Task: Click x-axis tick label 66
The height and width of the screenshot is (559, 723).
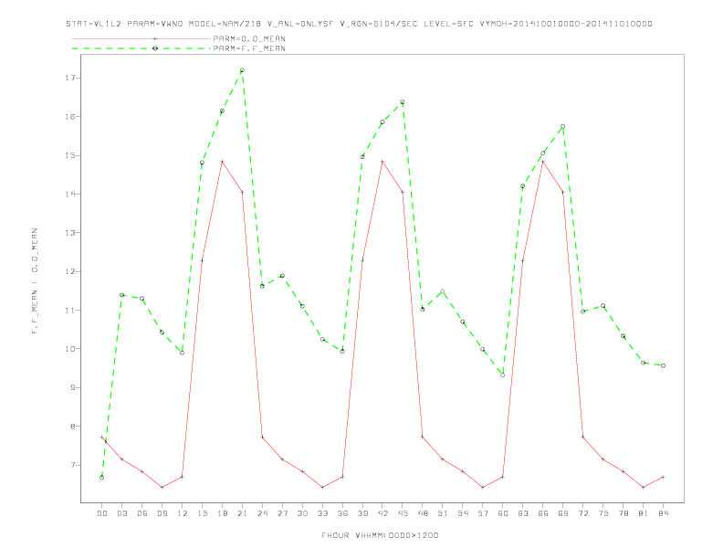Action: pyautogui.click(x=543, y=513)
